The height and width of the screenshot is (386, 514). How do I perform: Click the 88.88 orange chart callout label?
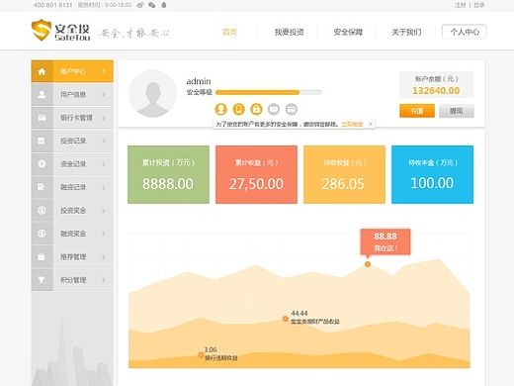click(x=385, y=241)
